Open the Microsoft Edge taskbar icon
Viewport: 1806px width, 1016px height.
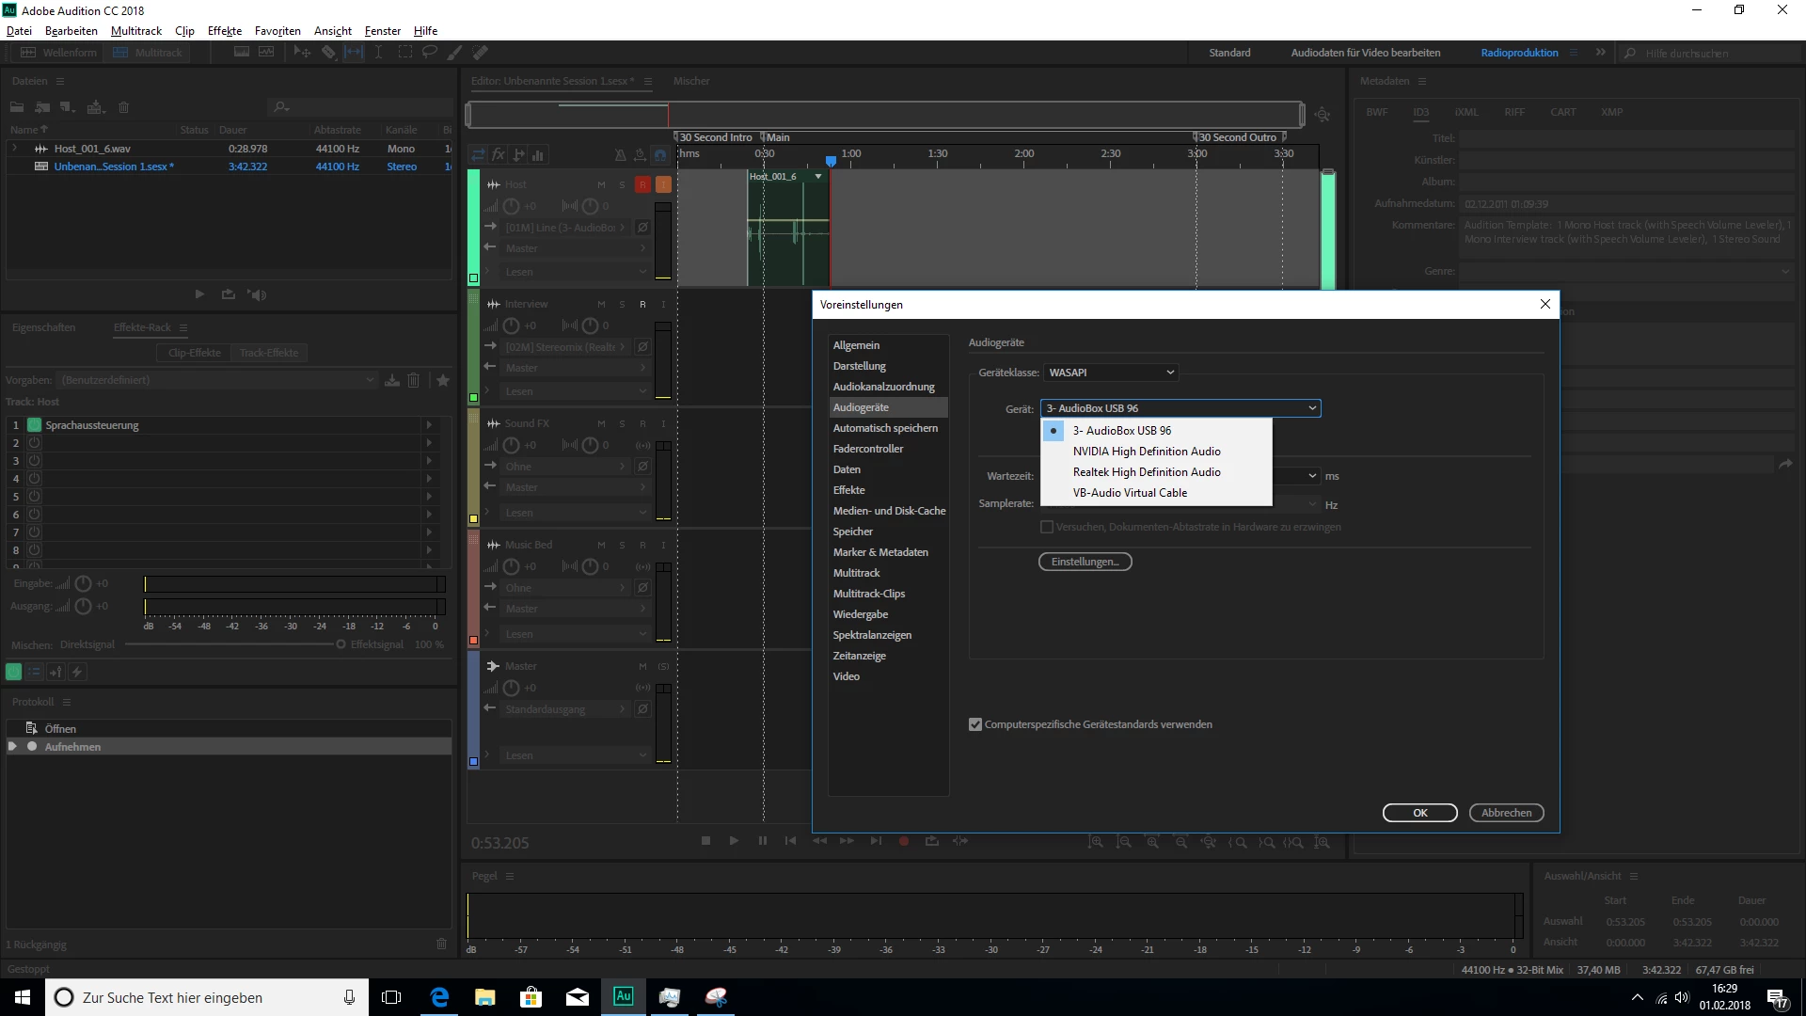(x=439, y=997)
